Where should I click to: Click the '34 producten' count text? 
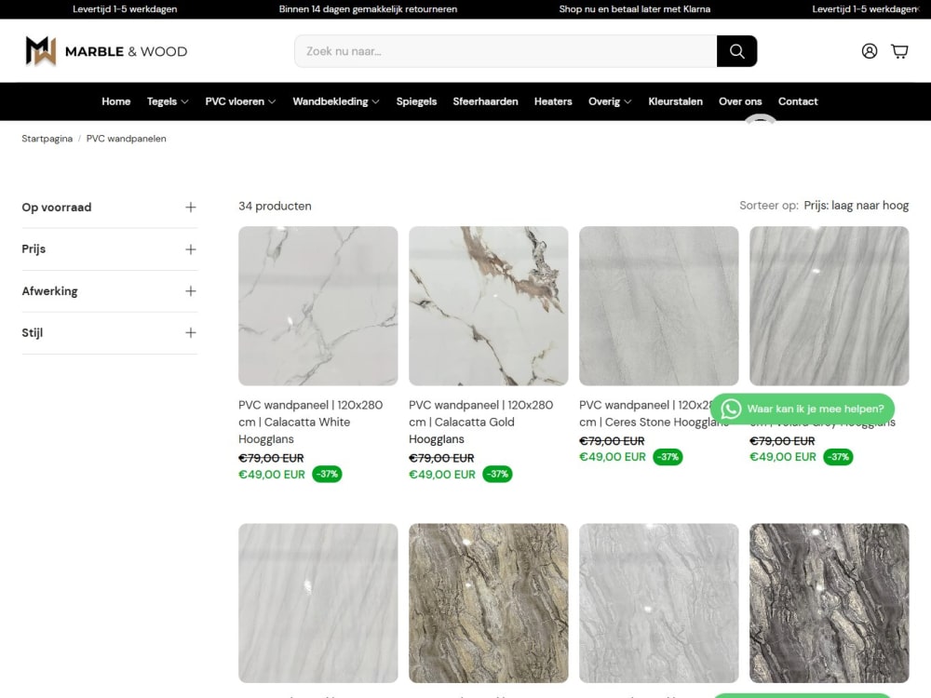(x=275, y=206)
